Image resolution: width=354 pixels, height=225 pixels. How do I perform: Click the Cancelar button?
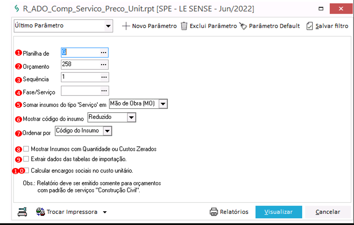click(x=327, y=212)
